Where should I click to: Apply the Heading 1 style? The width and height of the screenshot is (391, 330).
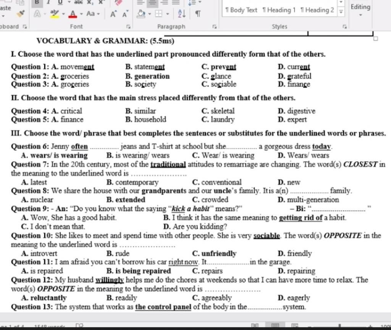pyautogui.click(x=279, y=10)
